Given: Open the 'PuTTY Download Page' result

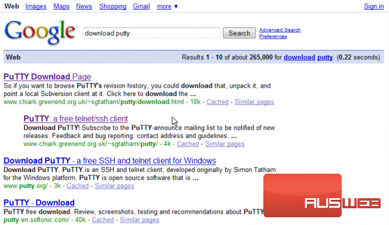Looking at the screenshot, I should click(47, 77).
